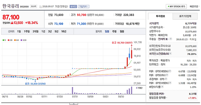Select 3개월 line chart period
The image size is (201, 105).
coord(35,31)
